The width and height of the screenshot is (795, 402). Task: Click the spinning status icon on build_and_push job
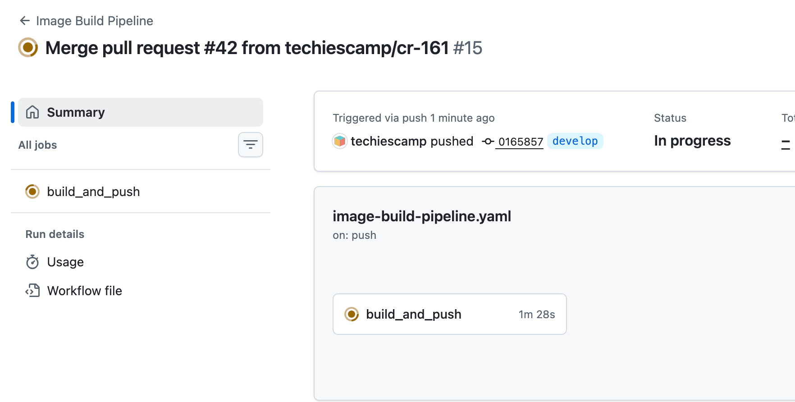[x=32, y=192]
